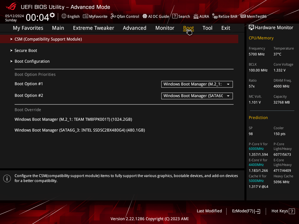Open the Advanced tab
Screen dimensions: 299x224
(135, 28)
